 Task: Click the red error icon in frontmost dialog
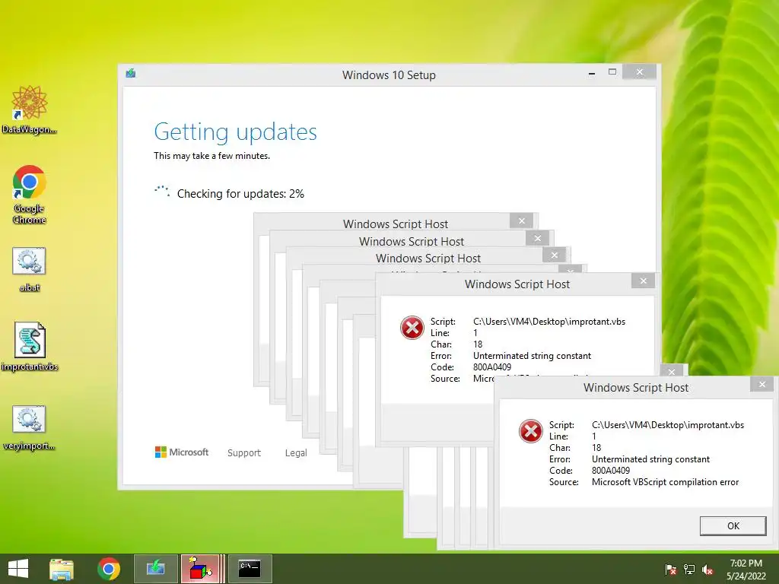[530, 431]
